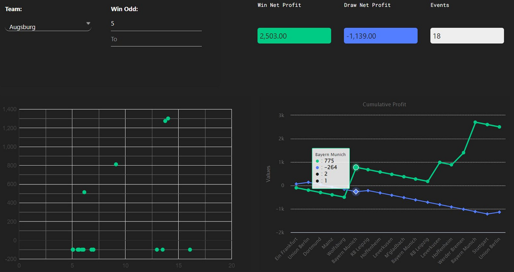Screen dimensions: 514x272
Task: Click the scatter point at odd 16
Action: 190,250
